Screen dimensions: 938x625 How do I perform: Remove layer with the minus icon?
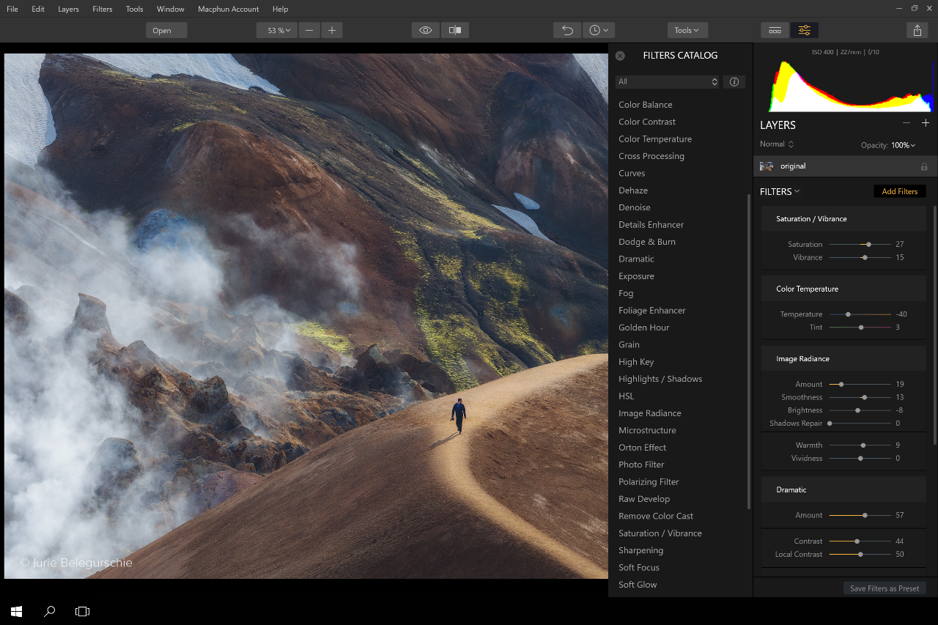[x=906, y=123]
